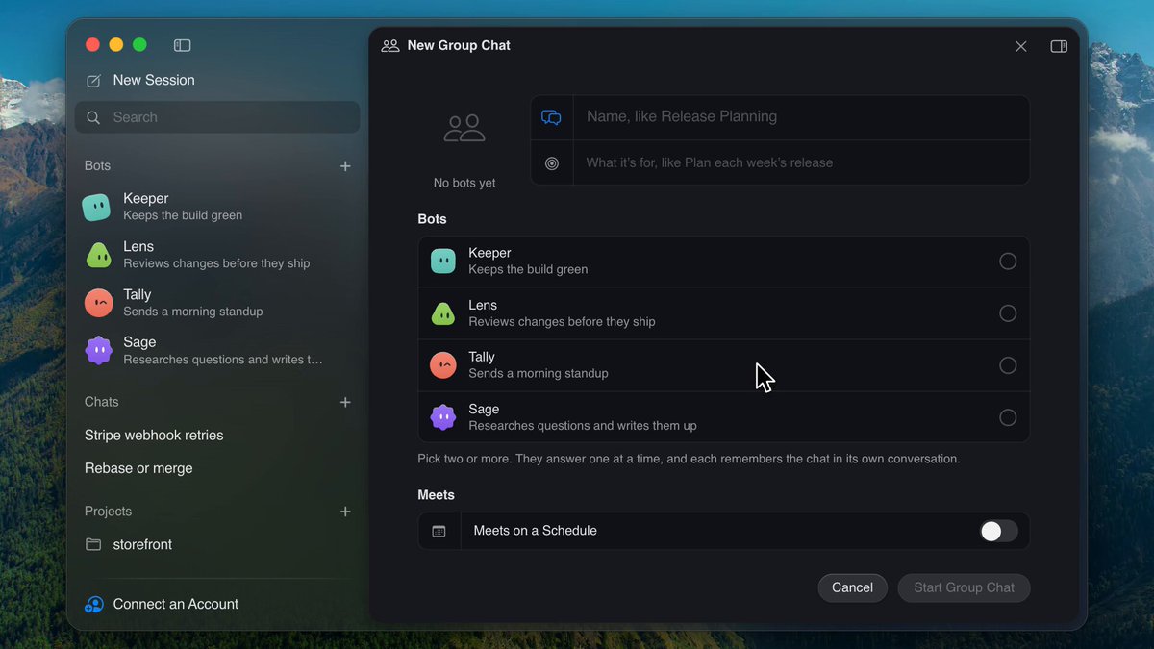Click Tally's avatar in the dialog bot list
The width and height of the screenshot is (1154, 649).
pos(442,365)
